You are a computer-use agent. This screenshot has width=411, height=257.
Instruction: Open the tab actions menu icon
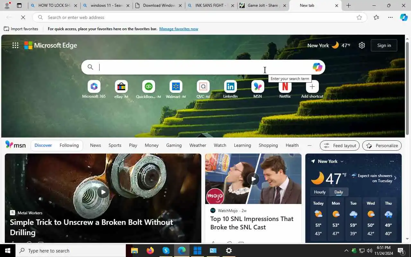click(19, 5)
